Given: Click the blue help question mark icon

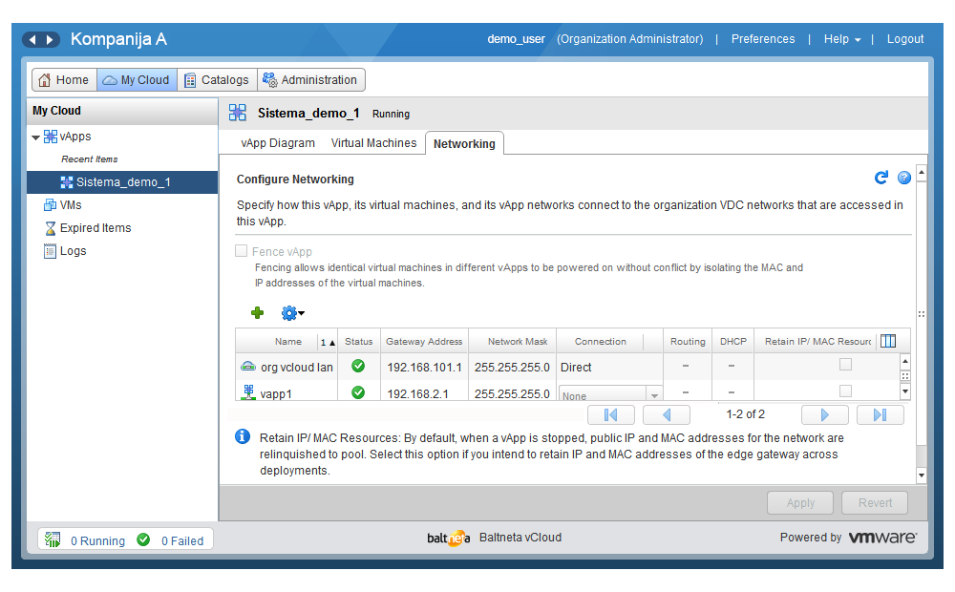Looking at the screenshot, I should [x=903, y=178].
